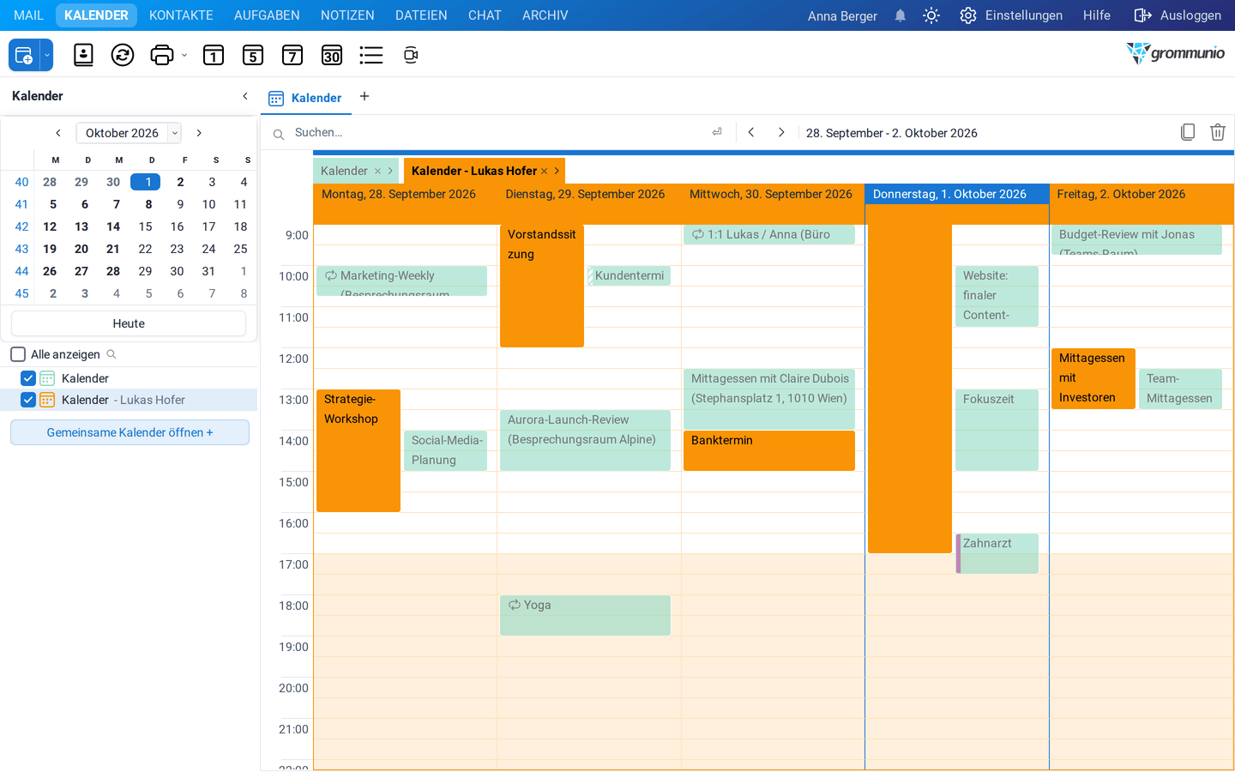Screen dimensions: 1235x772
Task: Open the MAIL section
Action: click(x=28, y=15)
